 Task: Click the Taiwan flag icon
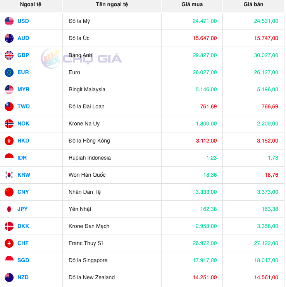(9, 106)
